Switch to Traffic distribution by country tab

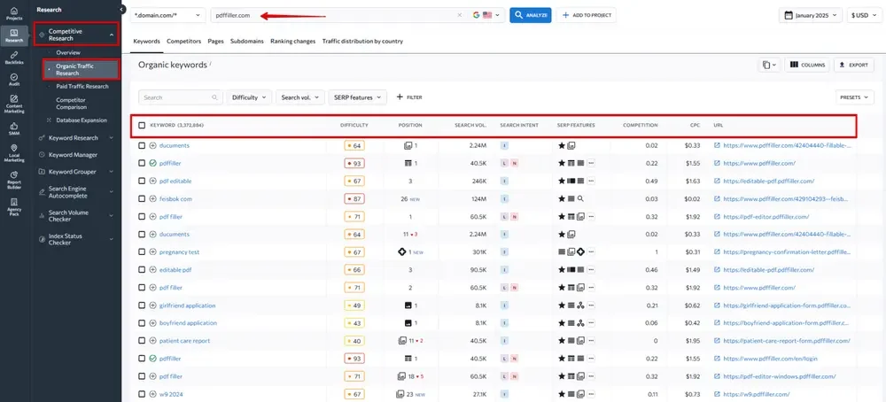(362, 42)
